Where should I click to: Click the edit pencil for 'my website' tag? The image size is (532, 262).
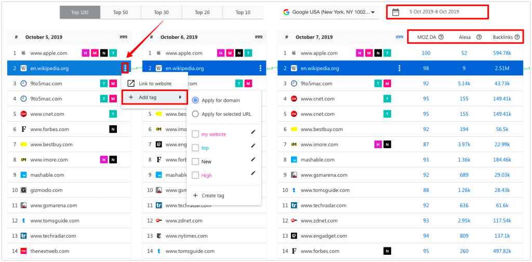coord(253,132)
